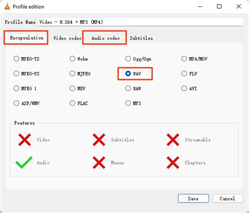Pick the MP4/MOV radio button

pos(184,59)
